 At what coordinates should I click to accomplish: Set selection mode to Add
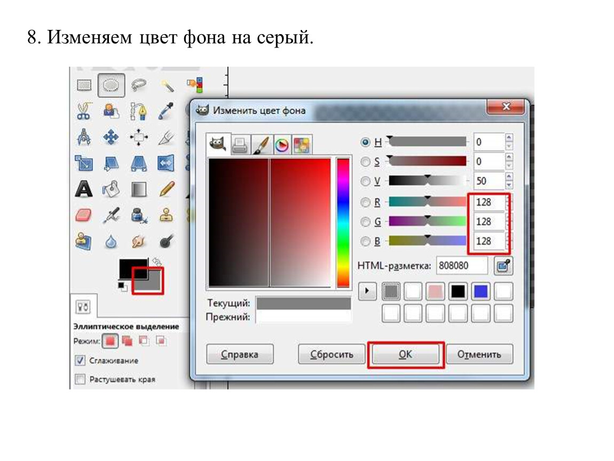coord(127,341)
